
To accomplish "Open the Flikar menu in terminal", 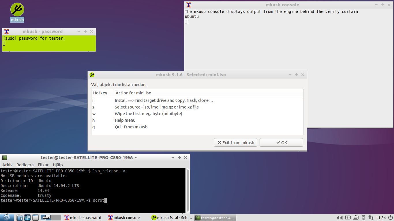I will coord(43,165).
